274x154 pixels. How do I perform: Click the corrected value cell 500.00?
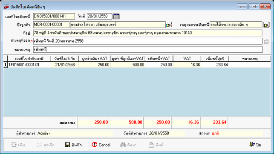128,65
